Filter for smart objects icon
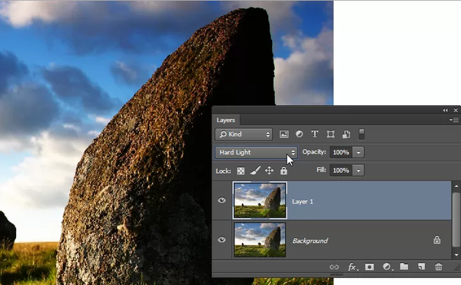Screen dimensions: 461x285 click(346, 134)
